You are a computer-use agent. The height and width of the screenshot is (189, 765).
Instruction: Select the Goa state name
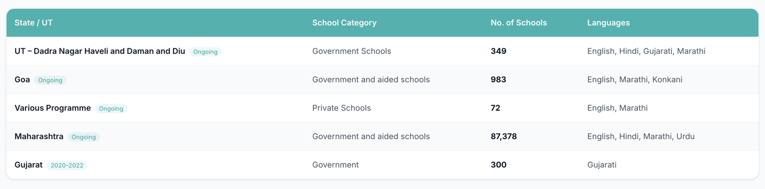pos(22,80)
